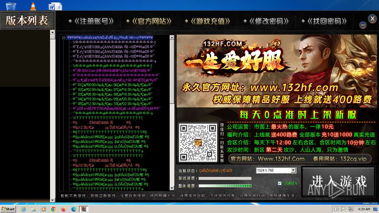Launch Google Chrome from the taskbar

pos(54,209)
